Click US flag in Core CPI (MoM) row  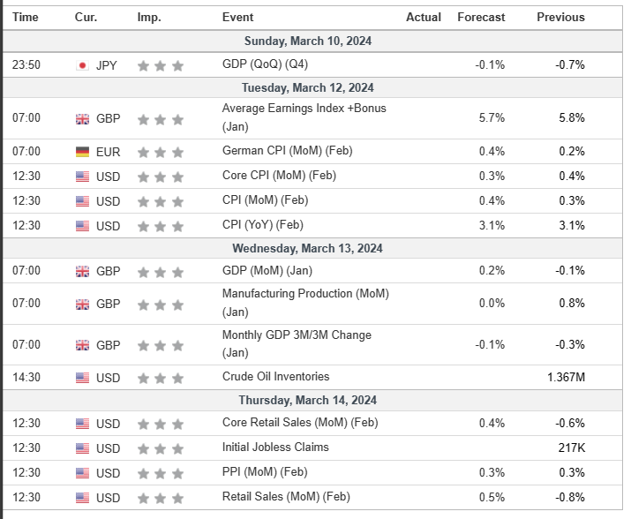tap(82, 177)
